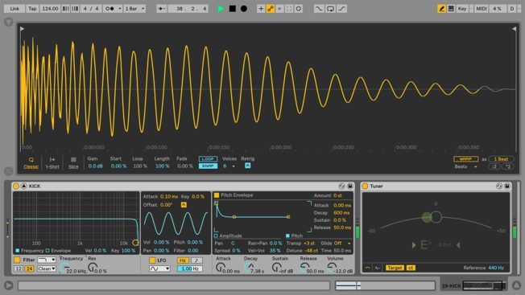The width and height of the screenshot is (525, 295).
Task: Toggle the computer MIDI keyboard icon
Action: [x=451, y=9]
